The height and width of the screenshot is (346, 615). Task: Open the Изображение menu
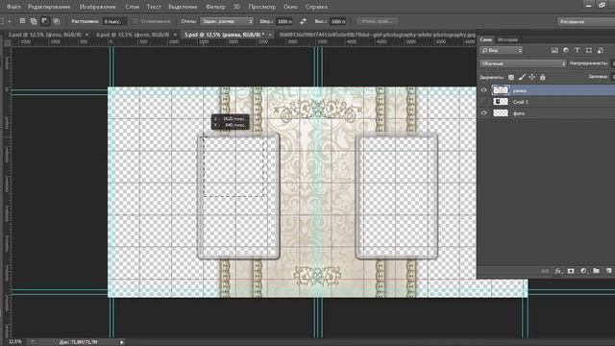point(98,7)
